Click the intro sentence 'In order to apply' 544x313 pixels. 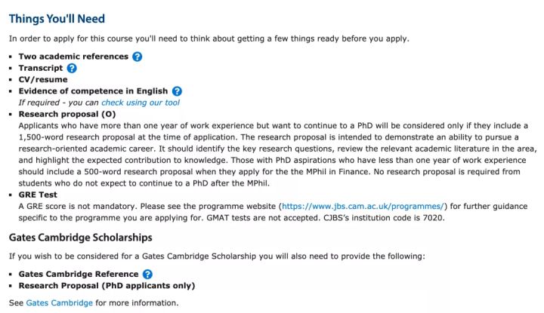click(209, 38)
